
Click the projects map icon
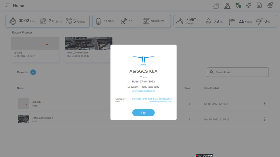tap(43, 21)
